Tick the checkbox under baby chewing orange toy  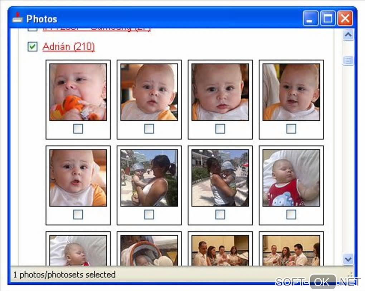coord(78,129)
